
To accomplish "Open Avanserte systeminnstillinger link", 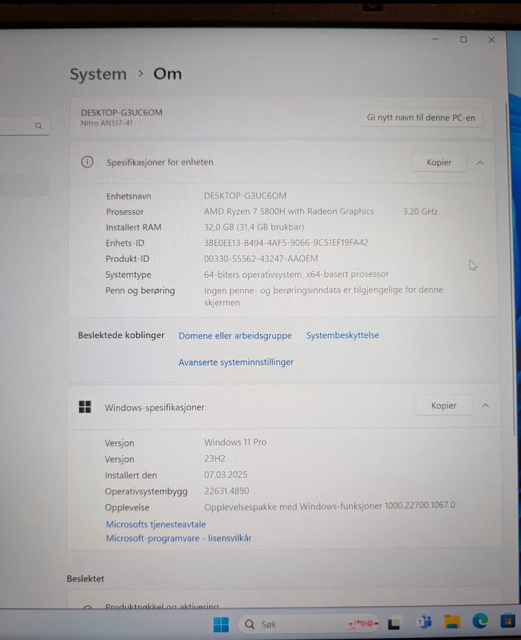I will pyautogui.click(x=236, y=362).
